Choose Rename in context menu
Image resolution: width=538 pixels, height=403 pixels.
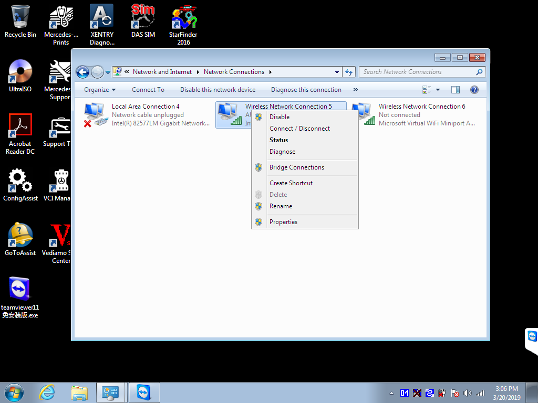305,206
